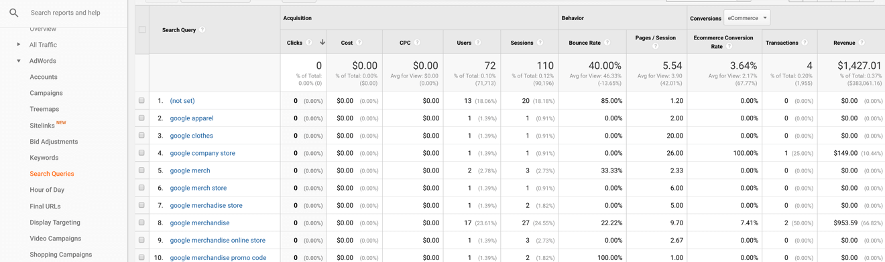Open the google company store link

pyautogui.click(x=202, y=153)
